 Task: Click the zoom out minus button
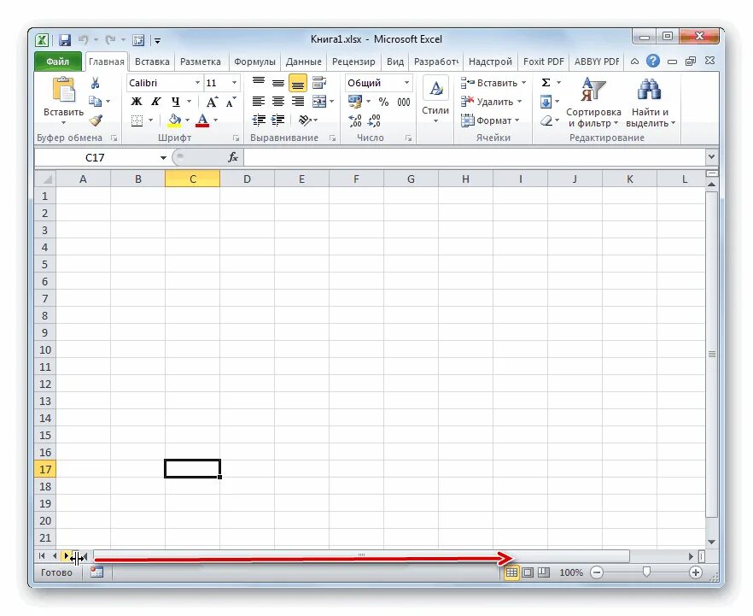(597, 572)
